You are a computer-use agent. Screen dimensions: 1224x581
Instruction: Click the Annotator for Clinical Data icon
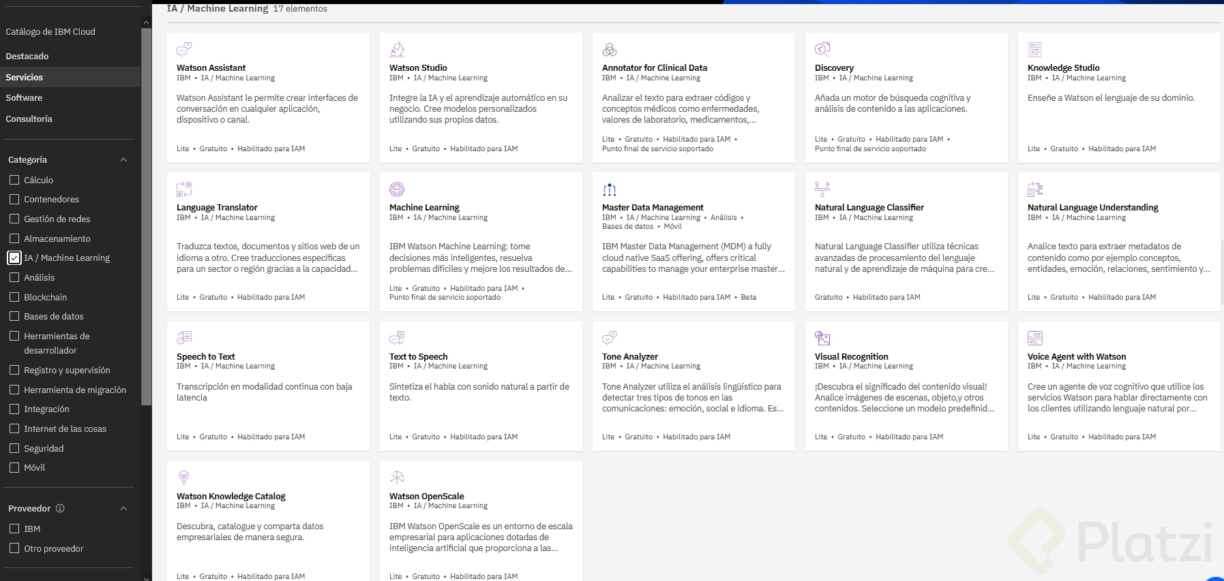click(x=610, y=49)
